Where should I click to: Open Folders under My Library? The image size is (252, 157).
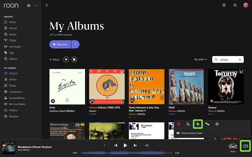(x=11, y=110)
